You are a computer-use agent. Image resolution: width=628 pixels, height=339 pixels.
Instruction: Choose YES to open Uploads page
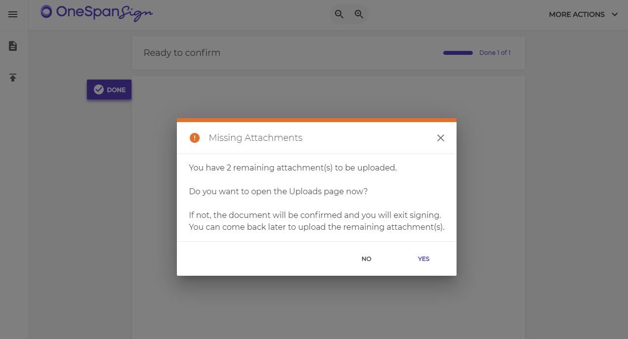423,259
